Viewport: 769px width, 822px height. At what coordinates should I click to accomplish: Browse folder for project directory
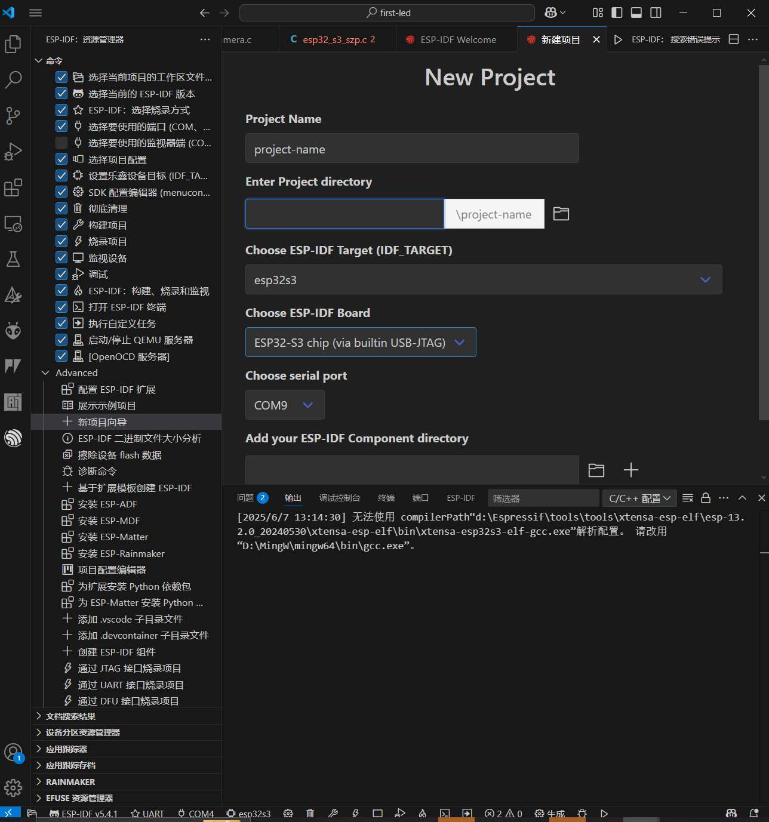coord(561,214)
